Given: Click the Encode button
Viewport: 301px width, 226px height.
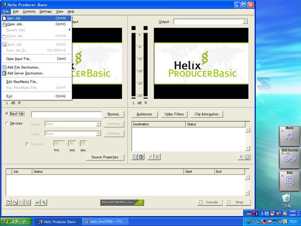Looking at the screenshot, I should (x=209, y=202).
